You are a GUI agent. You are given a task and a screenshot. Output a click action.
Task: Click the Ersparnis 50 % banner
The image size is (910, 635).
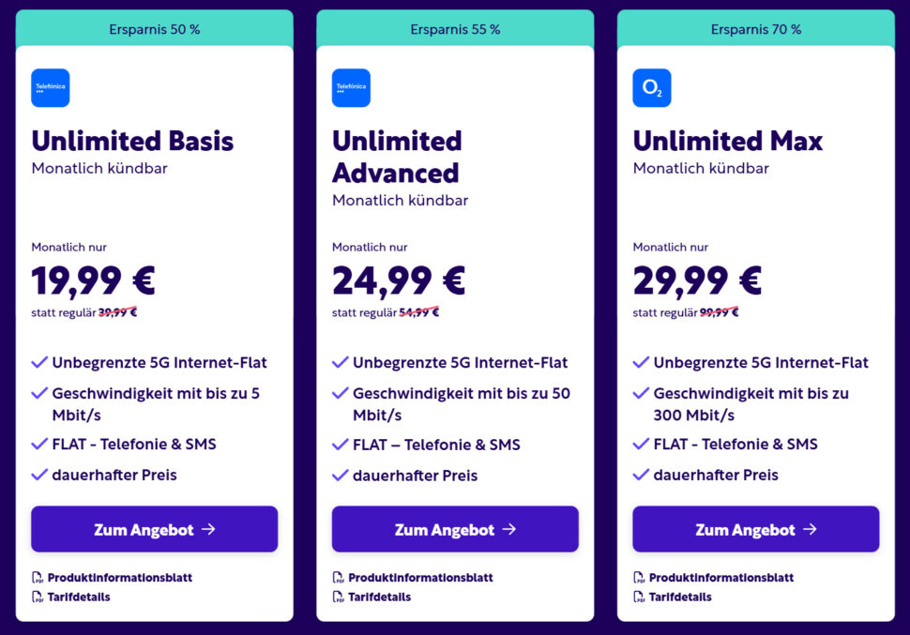[x=154, y=28]
